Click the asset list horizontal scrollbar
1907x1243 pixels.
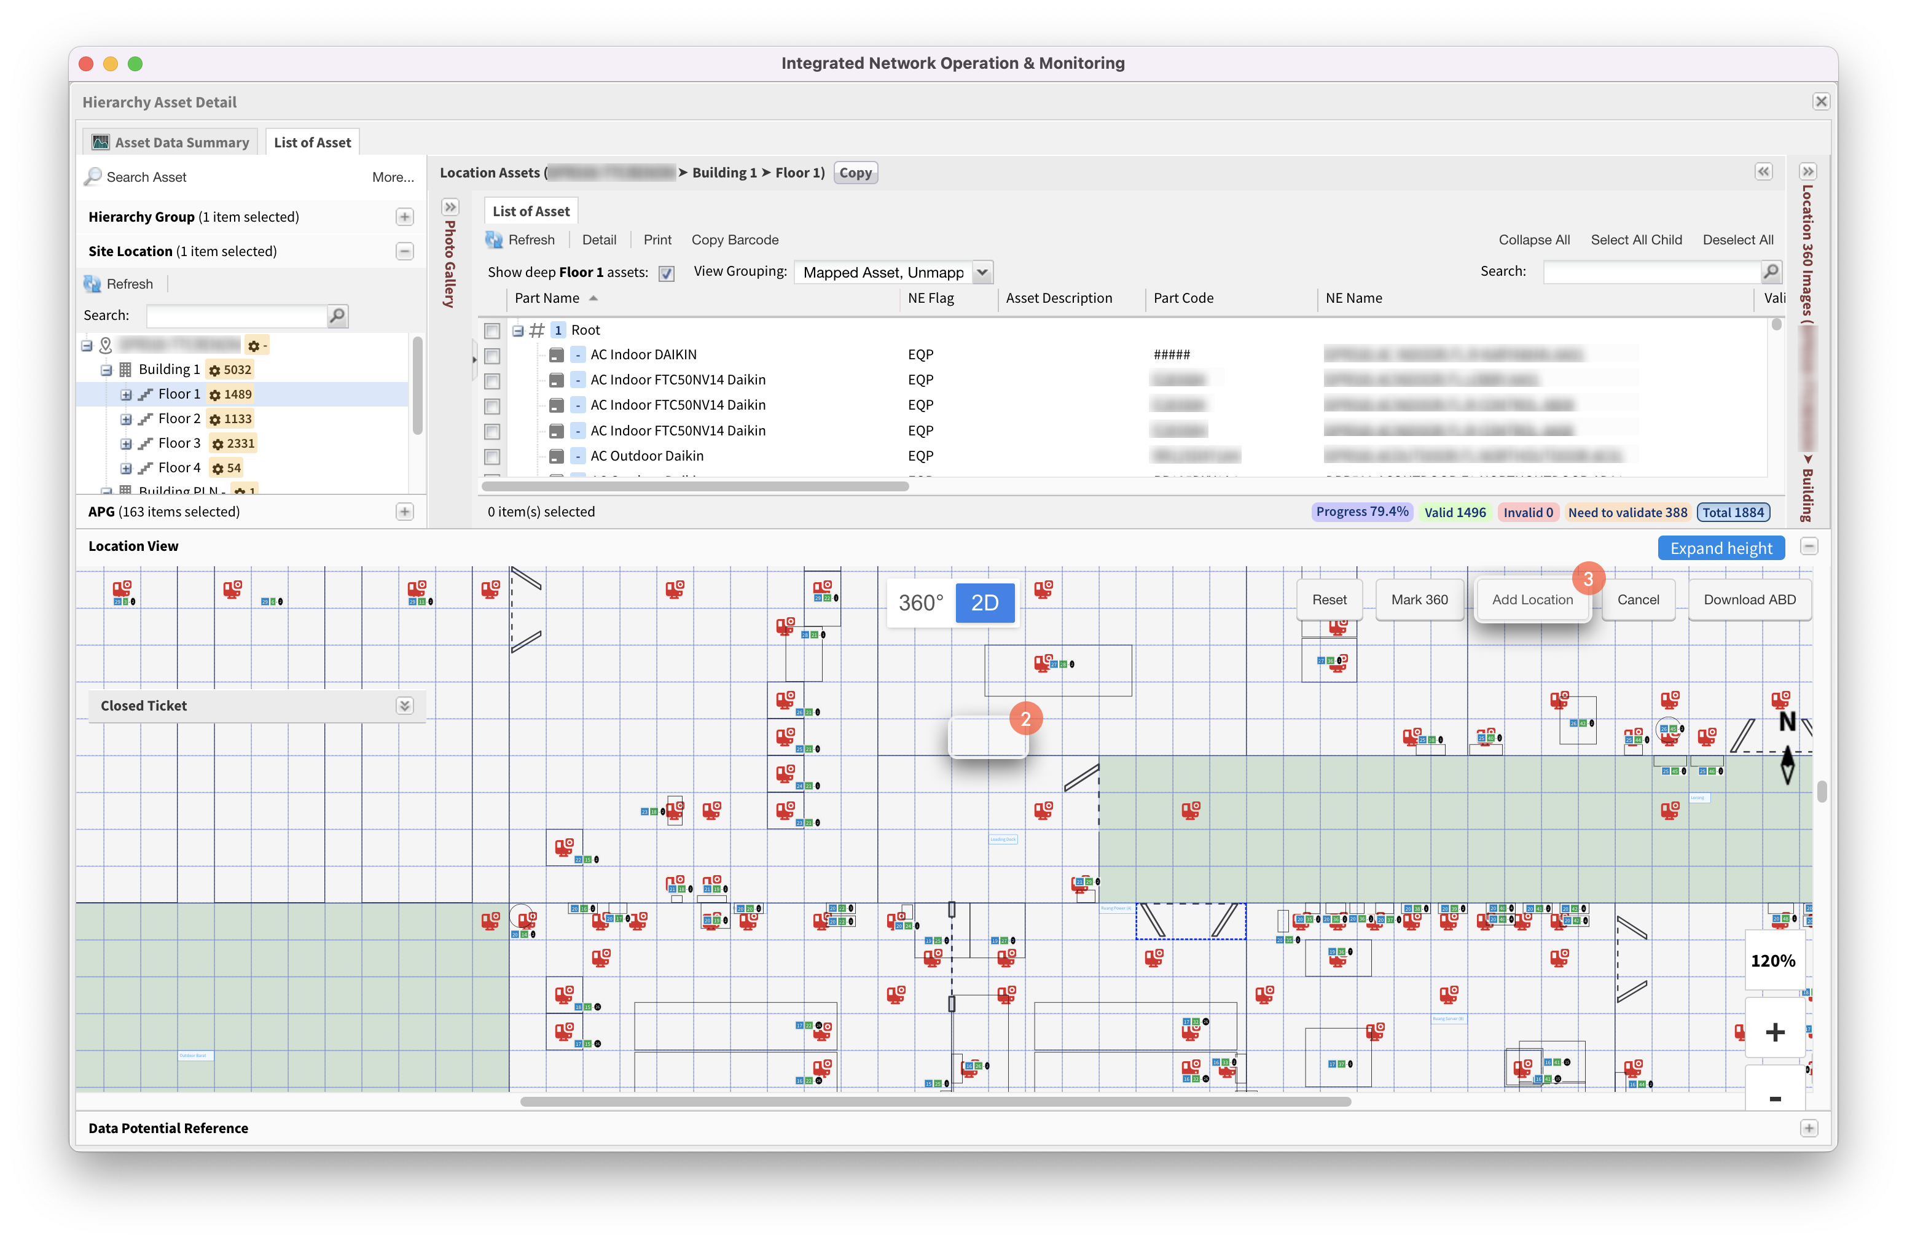click(x=695, y=486)
